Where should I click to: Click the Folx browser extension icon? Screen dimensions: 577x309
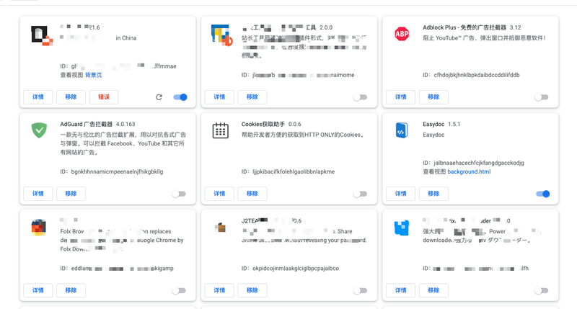[x=39, y=227]
